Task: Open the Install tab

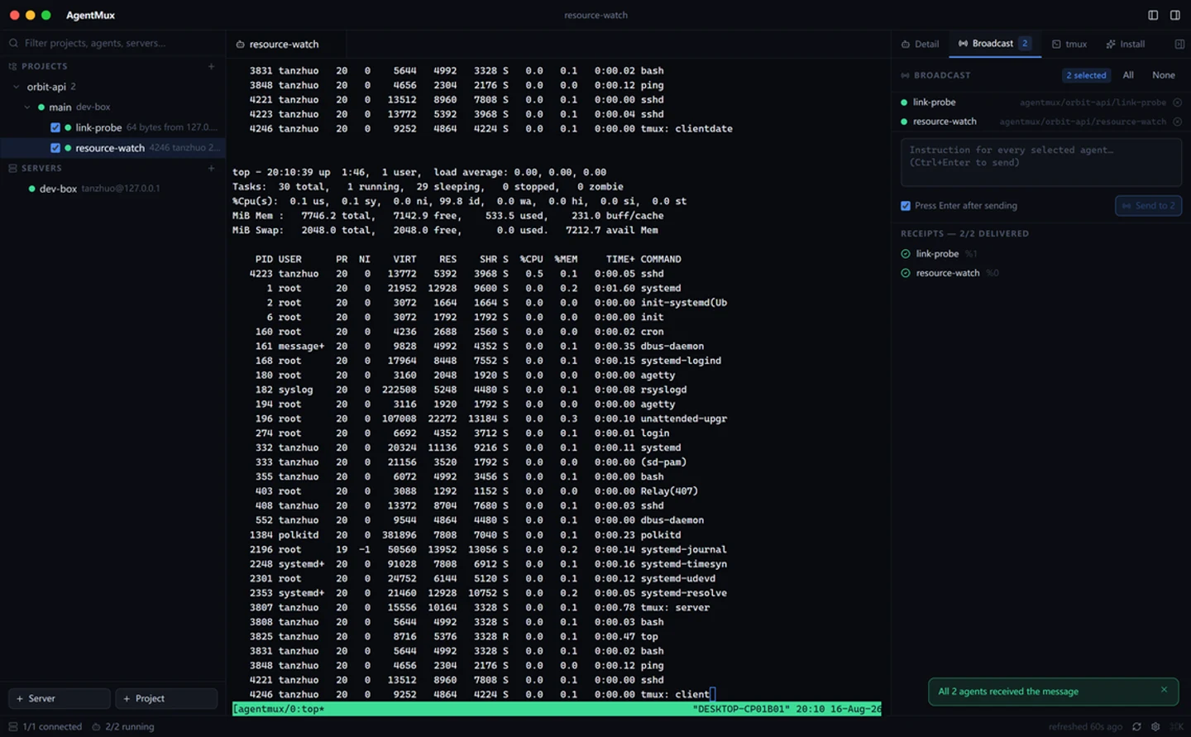Action: [x=1126, y=44]
